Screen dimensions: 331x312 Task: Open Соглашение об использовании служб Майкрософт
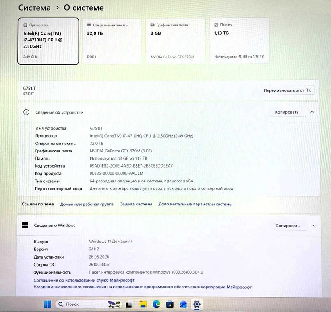tap(84, 280)
